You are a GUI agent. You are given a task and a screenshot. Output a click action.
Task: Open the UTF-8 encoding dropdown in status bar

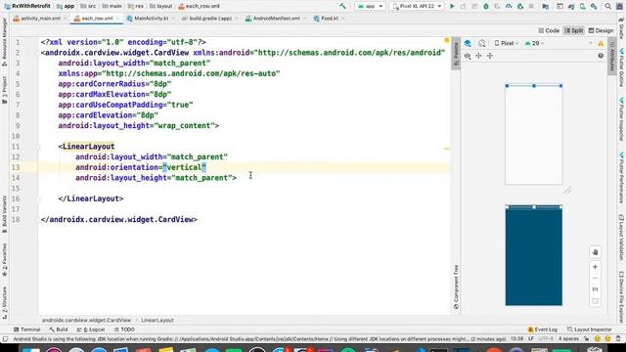[546, 339]
